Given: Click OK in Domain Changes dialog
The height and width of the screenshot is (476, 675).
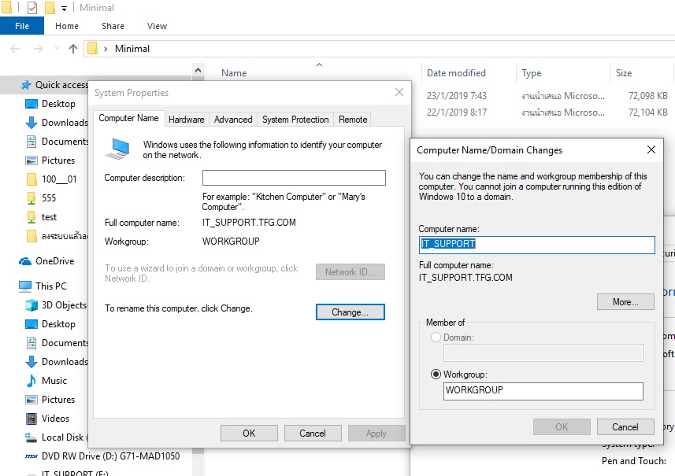Looking at the screenshot, I should point(562,427).
